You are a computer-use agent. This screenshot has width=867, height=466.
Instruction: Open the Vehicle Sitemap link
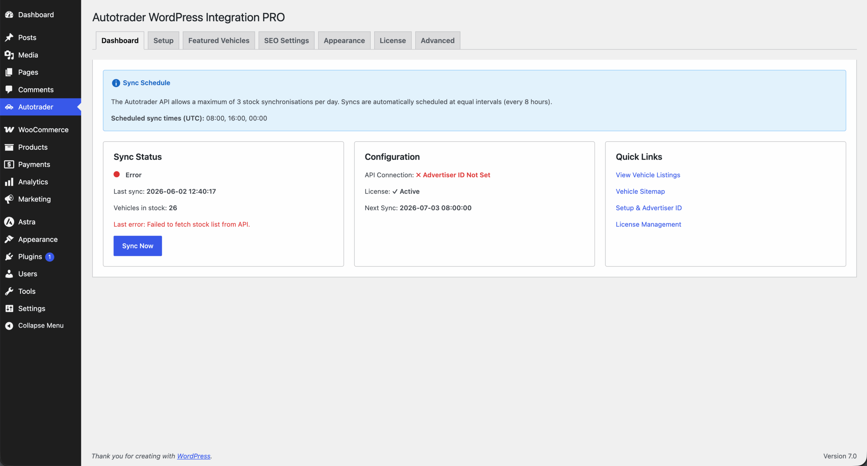[640, 192]
